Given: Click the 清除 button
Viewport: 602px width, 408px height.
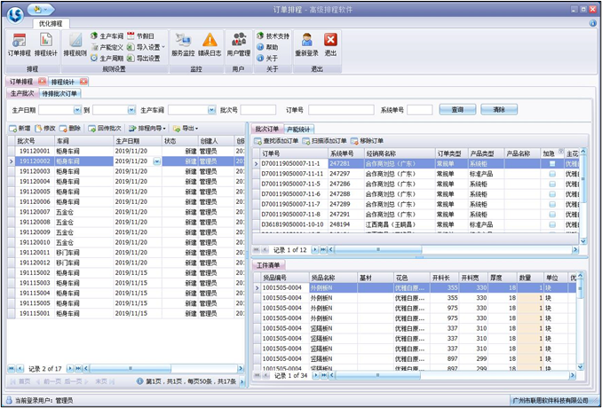Looking at the screenshot, I should (499, 110).
